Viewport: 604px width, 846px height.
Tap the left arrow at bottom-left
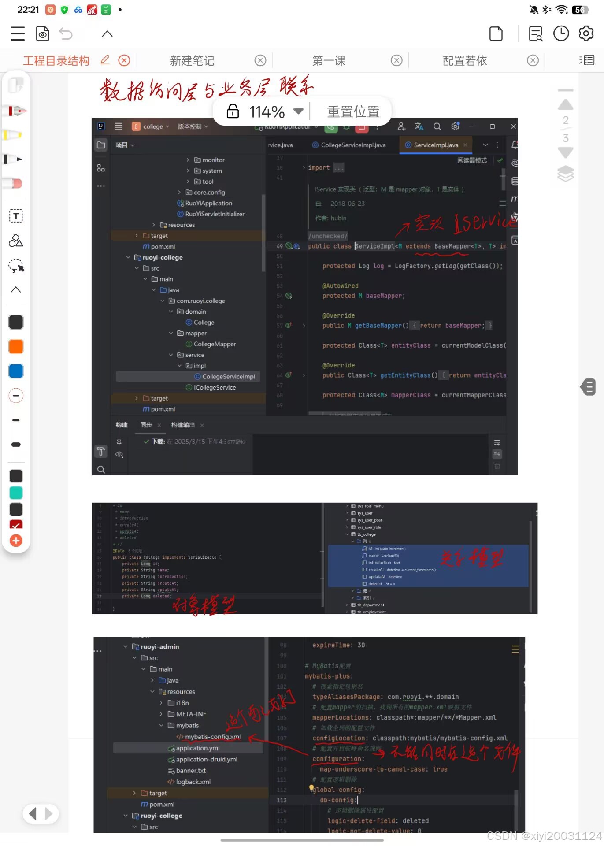(32, 813)
